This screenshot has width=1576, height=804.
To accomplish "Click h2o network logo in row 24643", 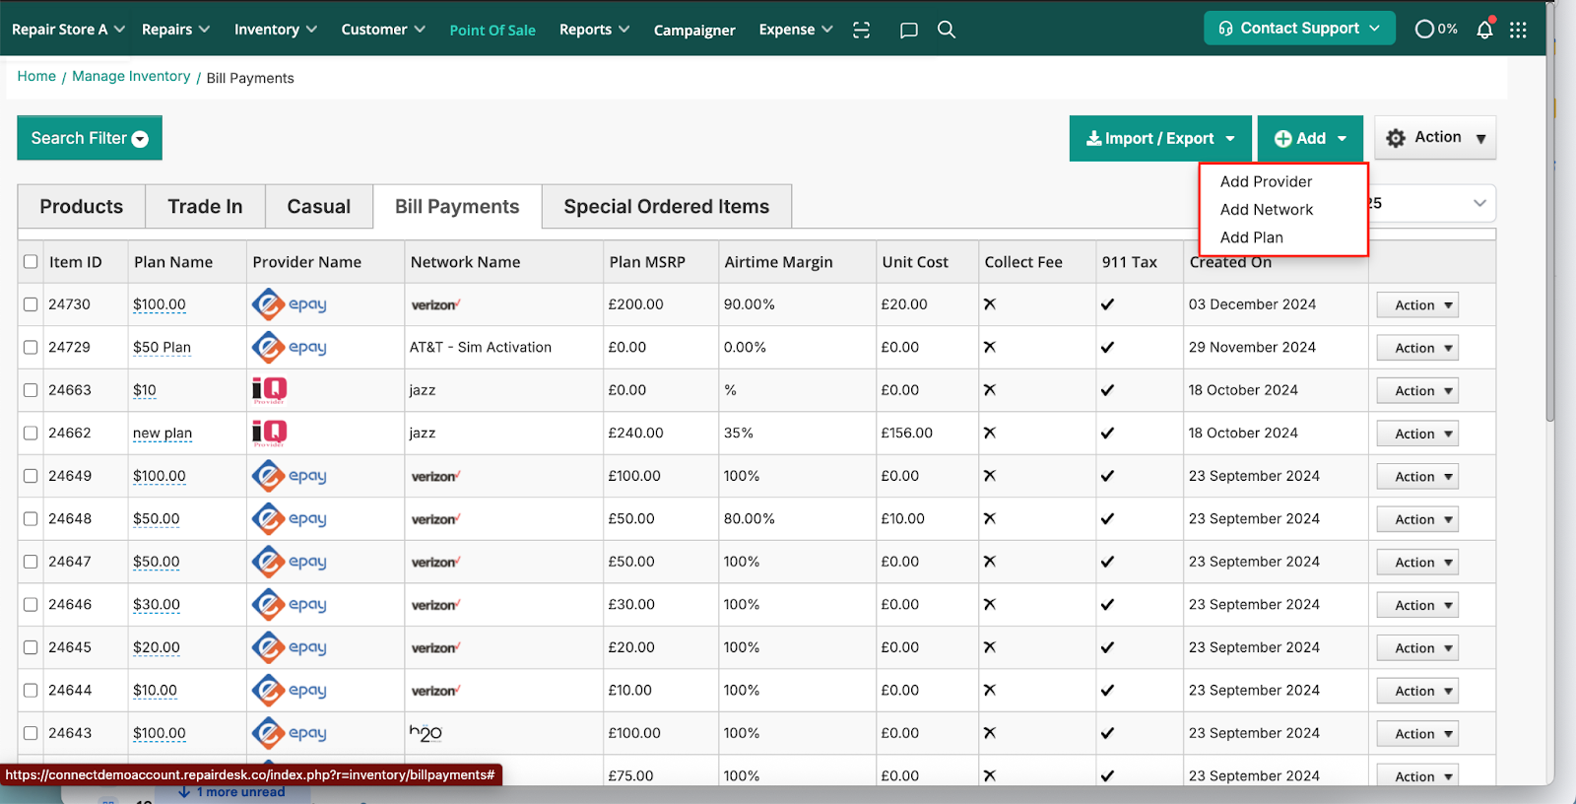I will 426,733.
